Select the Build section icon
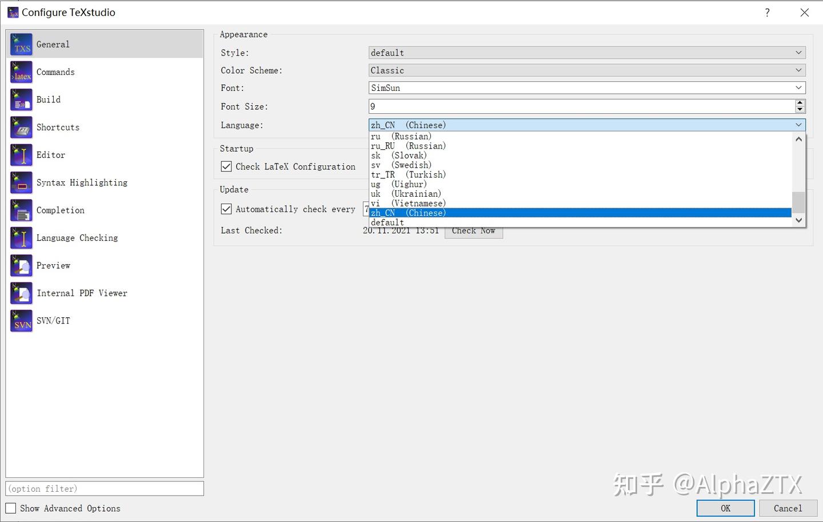Viewport: 823px width, 522px height. pyautogui.click(x=22, y=99)
